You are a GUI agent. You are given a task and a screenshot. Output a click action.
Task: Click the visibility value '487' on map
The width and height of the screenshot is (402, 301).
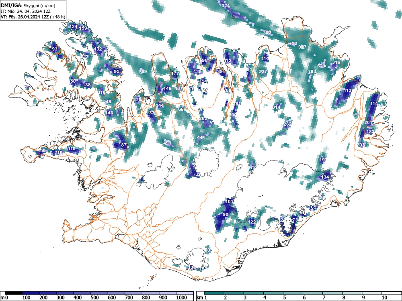(178, 88)
